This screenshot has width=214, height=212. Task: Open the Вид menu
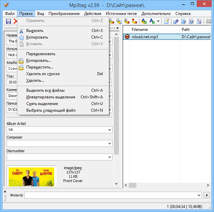click(41, 14)
